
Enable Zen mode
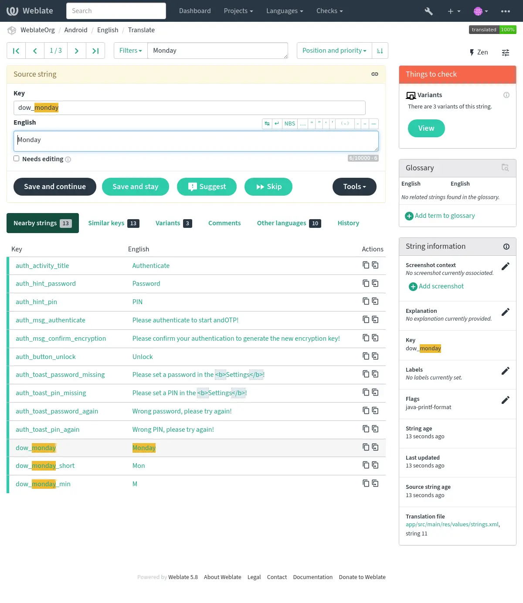click(x=479, y=52)
